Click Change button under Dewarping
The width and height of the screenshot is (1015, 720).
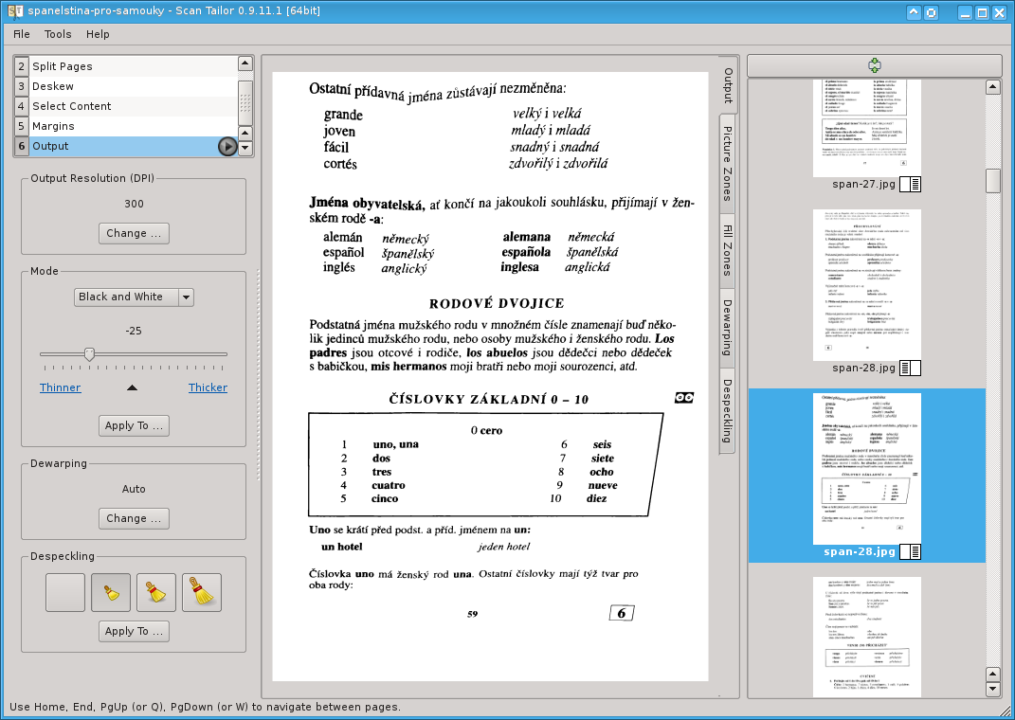point(134,519)
